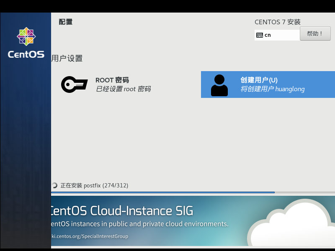Click the keyboard layout icon
This screenshot has height=251, width=335.
click(x=259, y=35)
